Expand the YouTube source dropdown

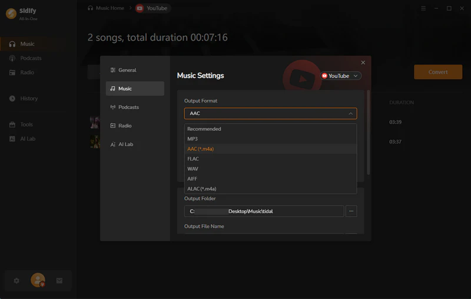click(x=341, y=76)
